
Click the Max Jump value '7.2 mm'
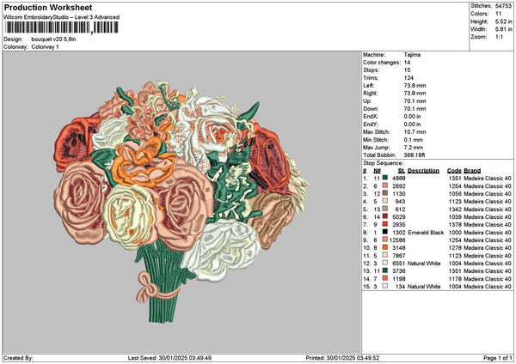[x=414, y=148]
